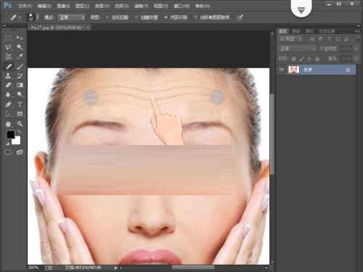The width and height of the screenshot is (363, 272).
Task: Select the Pen tool
Action: pos(9,104)
